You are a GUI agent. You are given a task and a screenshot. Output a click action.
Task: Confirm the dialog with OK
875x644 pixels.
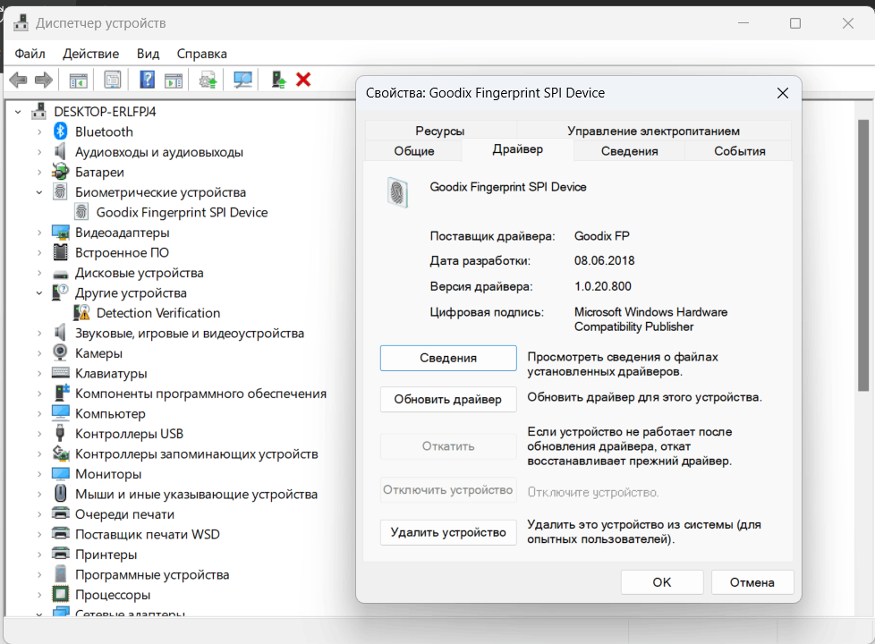click(x=662, y=582)
